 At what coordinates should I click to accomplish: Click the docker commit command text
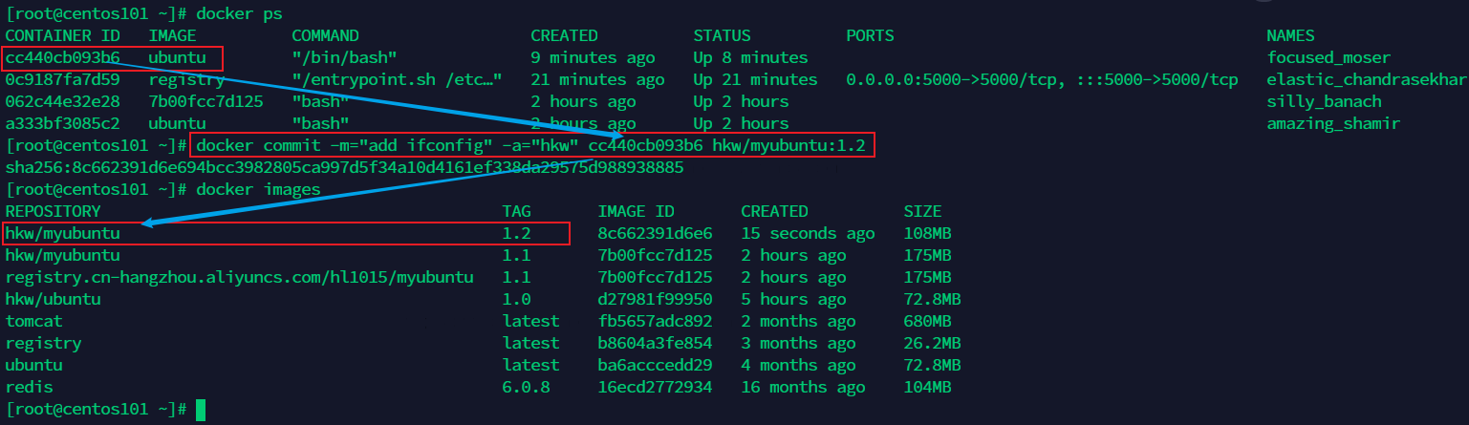pos(532,145)
